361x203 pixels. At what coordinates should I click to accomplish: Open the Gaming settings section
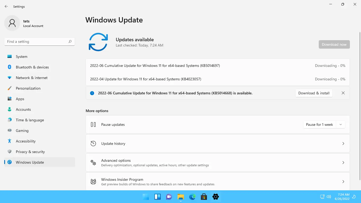(40, 131)
